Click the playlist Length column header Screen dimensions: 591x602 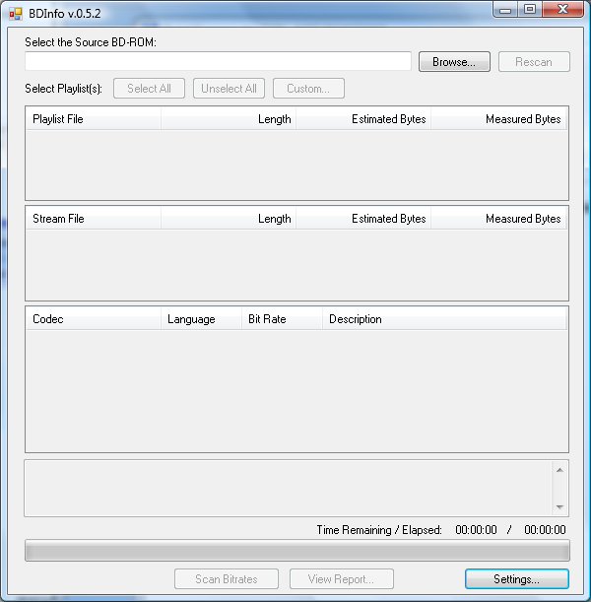(x=229, y=119)
